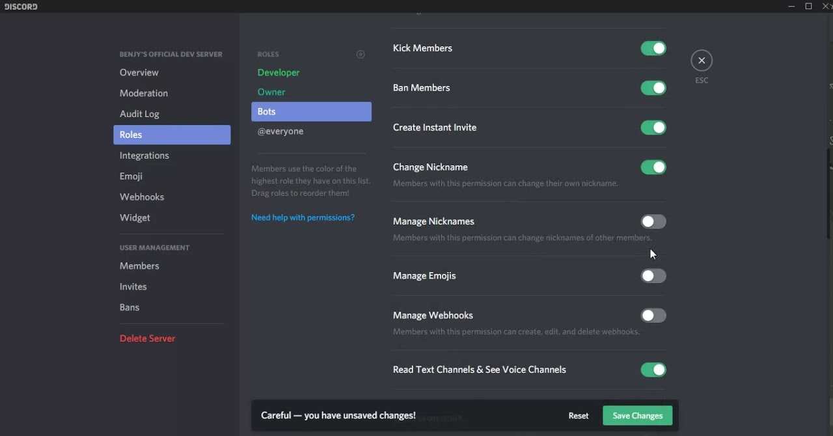
Task: Enable the Manage Nicknames permission
Action: pos(653,222)
